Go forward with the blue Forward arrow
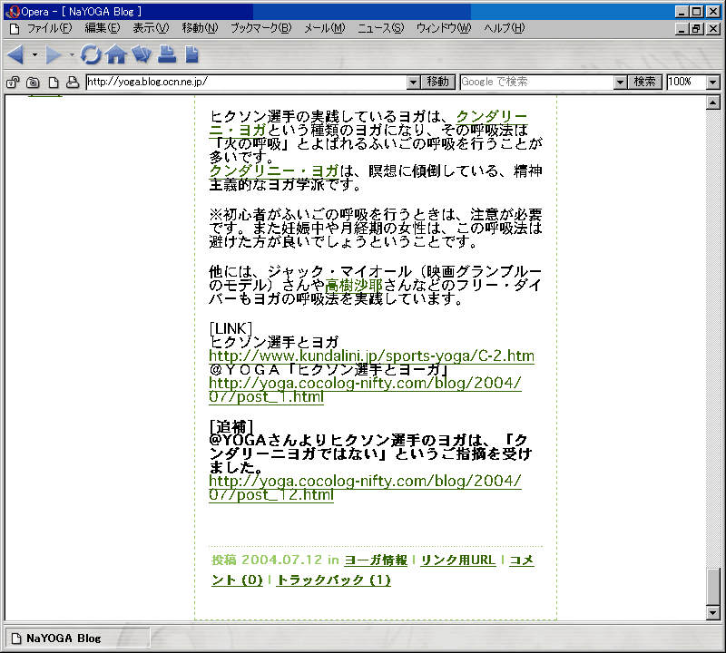 pyautogui.click(x=54, y=55)
